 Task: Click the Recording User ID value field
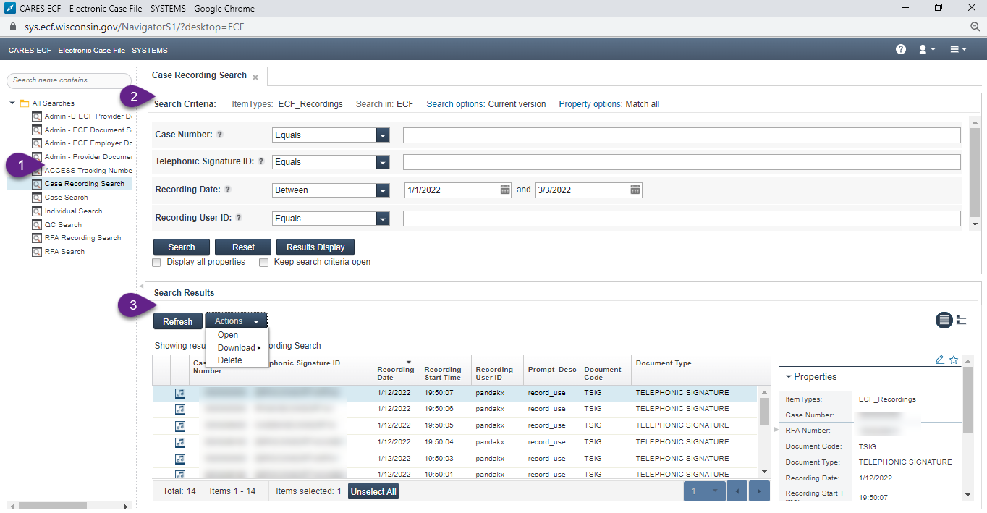682,219
